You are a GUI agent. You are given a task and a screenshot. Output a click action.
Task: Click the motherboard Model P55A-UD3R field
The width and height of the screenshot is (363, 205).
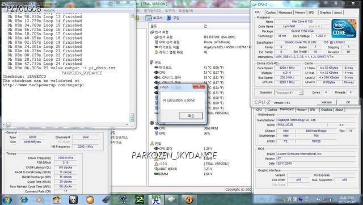(302, 125)
